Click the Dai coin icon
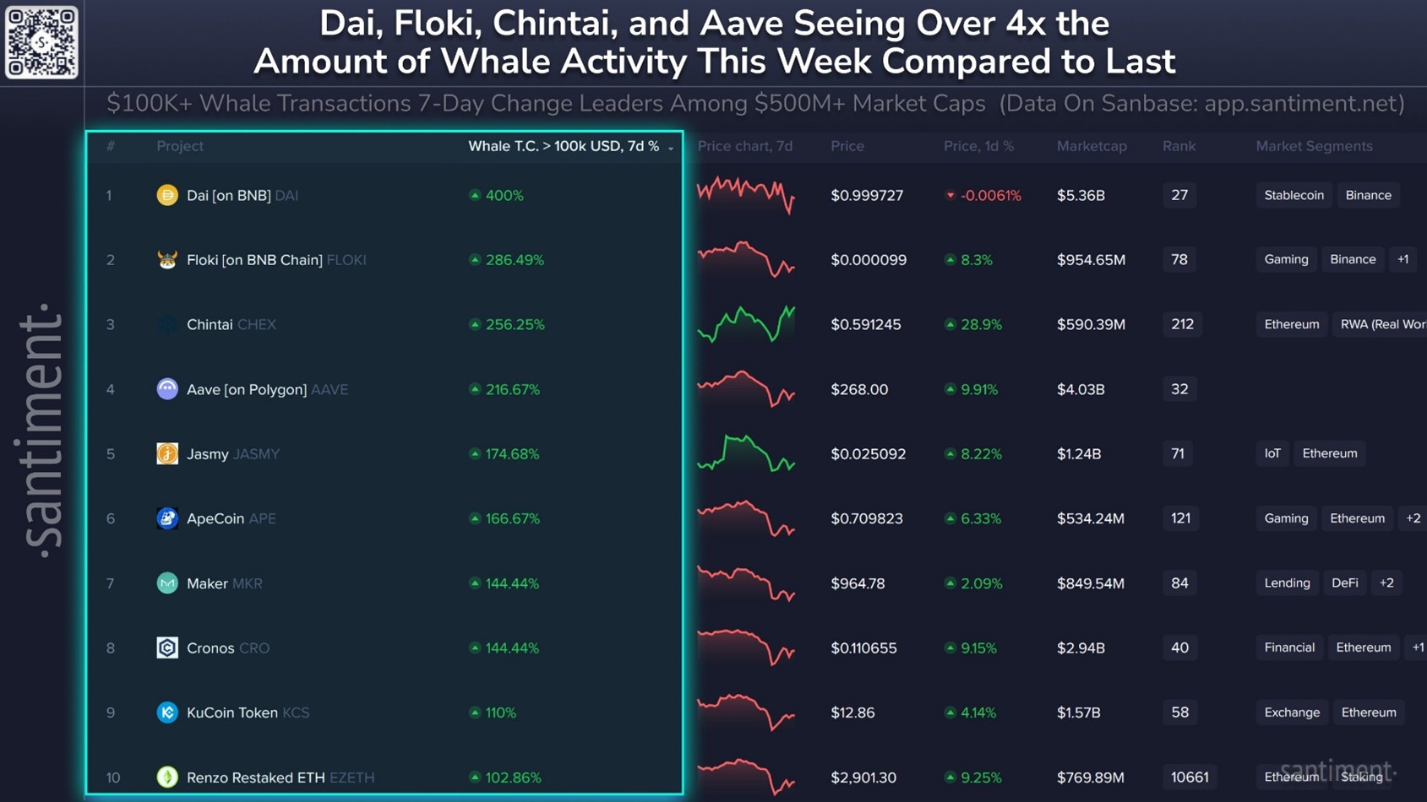1427x802 pixels. click(167, 195)
